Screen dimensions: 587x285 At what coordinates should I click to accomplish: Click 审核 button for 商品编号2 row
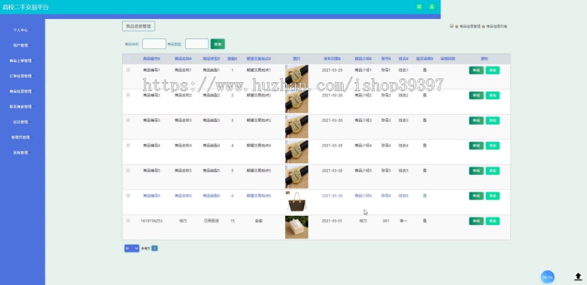(476, 95)
